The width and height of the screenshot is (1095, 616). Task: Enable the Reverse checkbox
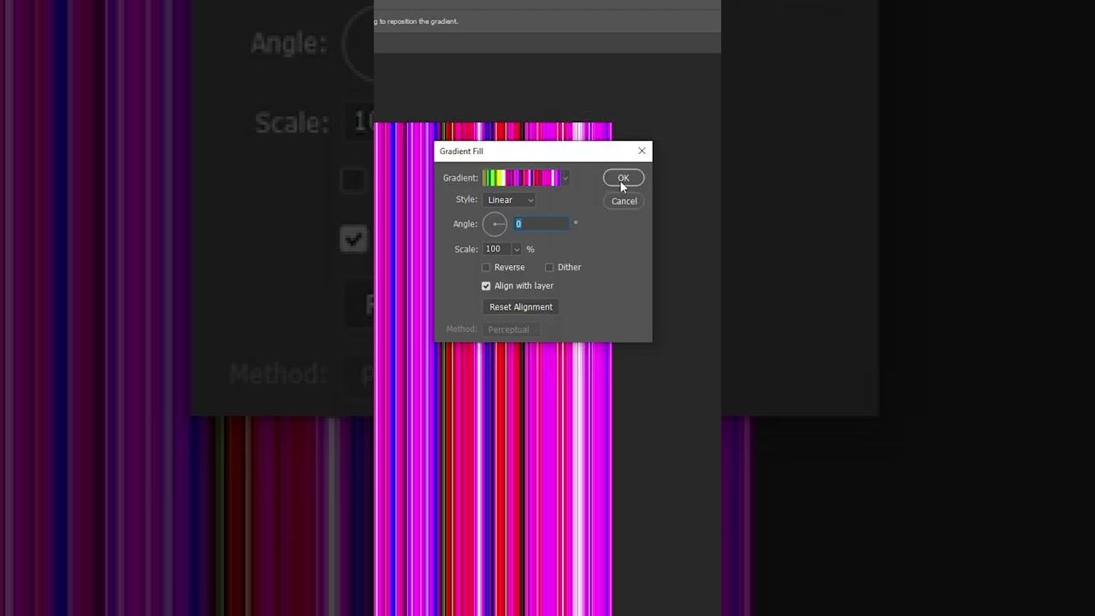pos(486,267)
